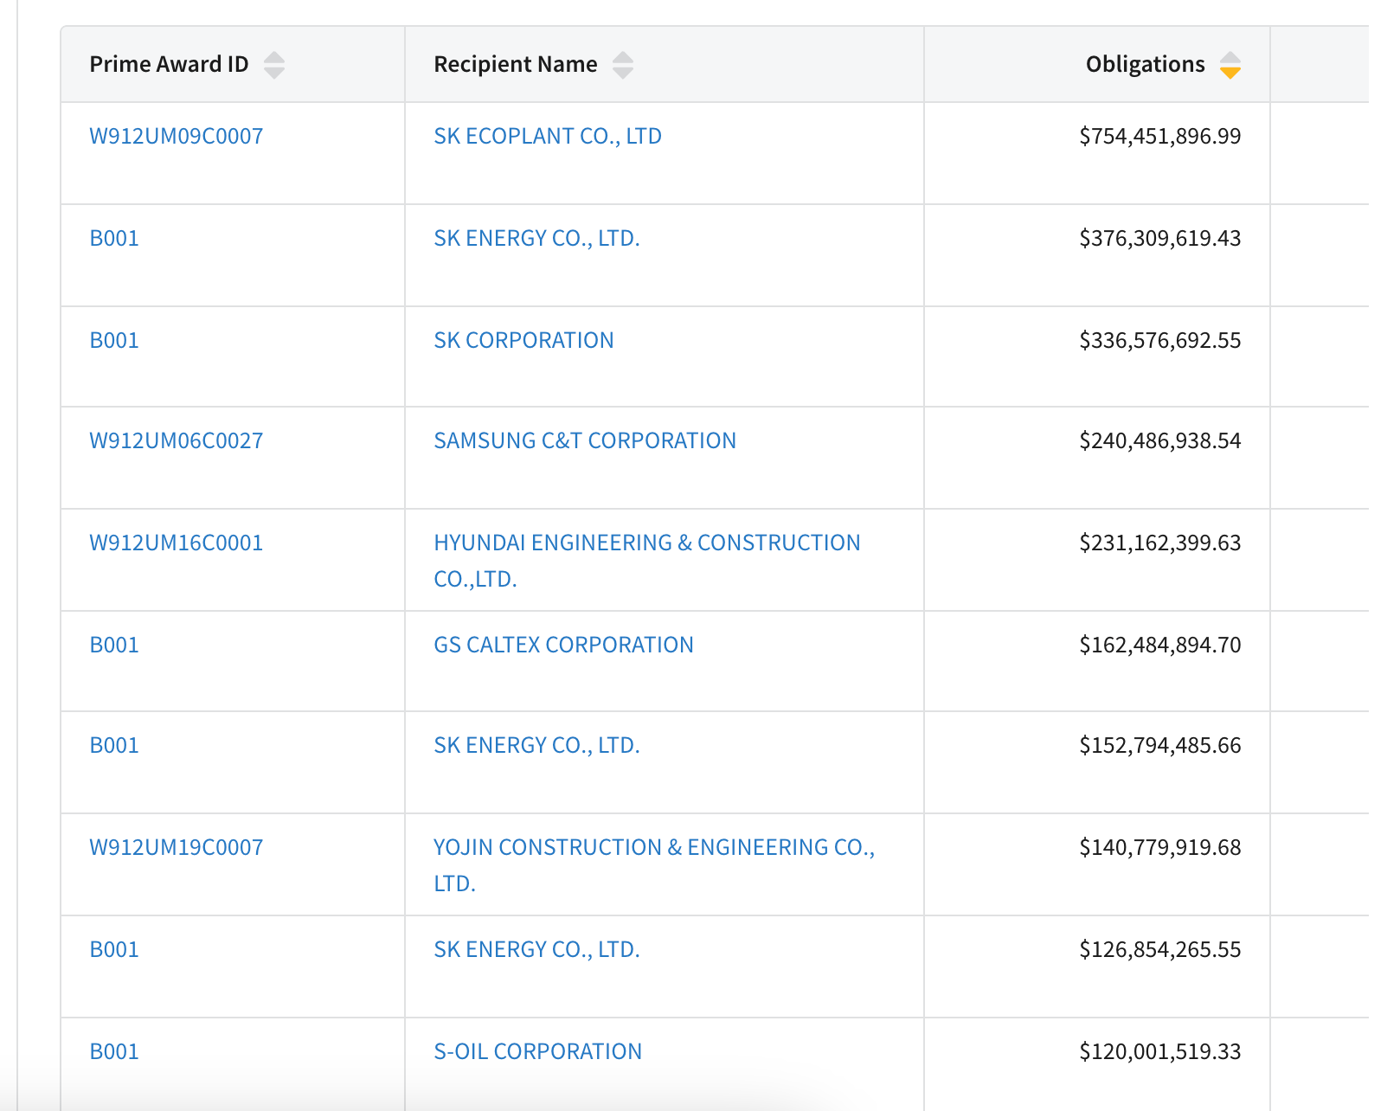
Task: Open B001 award in the SK CORPORATION row
Action: click(x=114, y=340)
